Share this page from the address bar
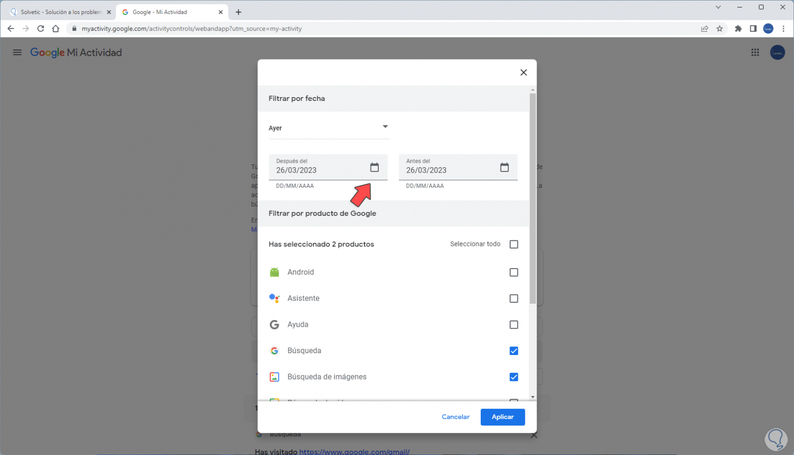 (704, 29)
